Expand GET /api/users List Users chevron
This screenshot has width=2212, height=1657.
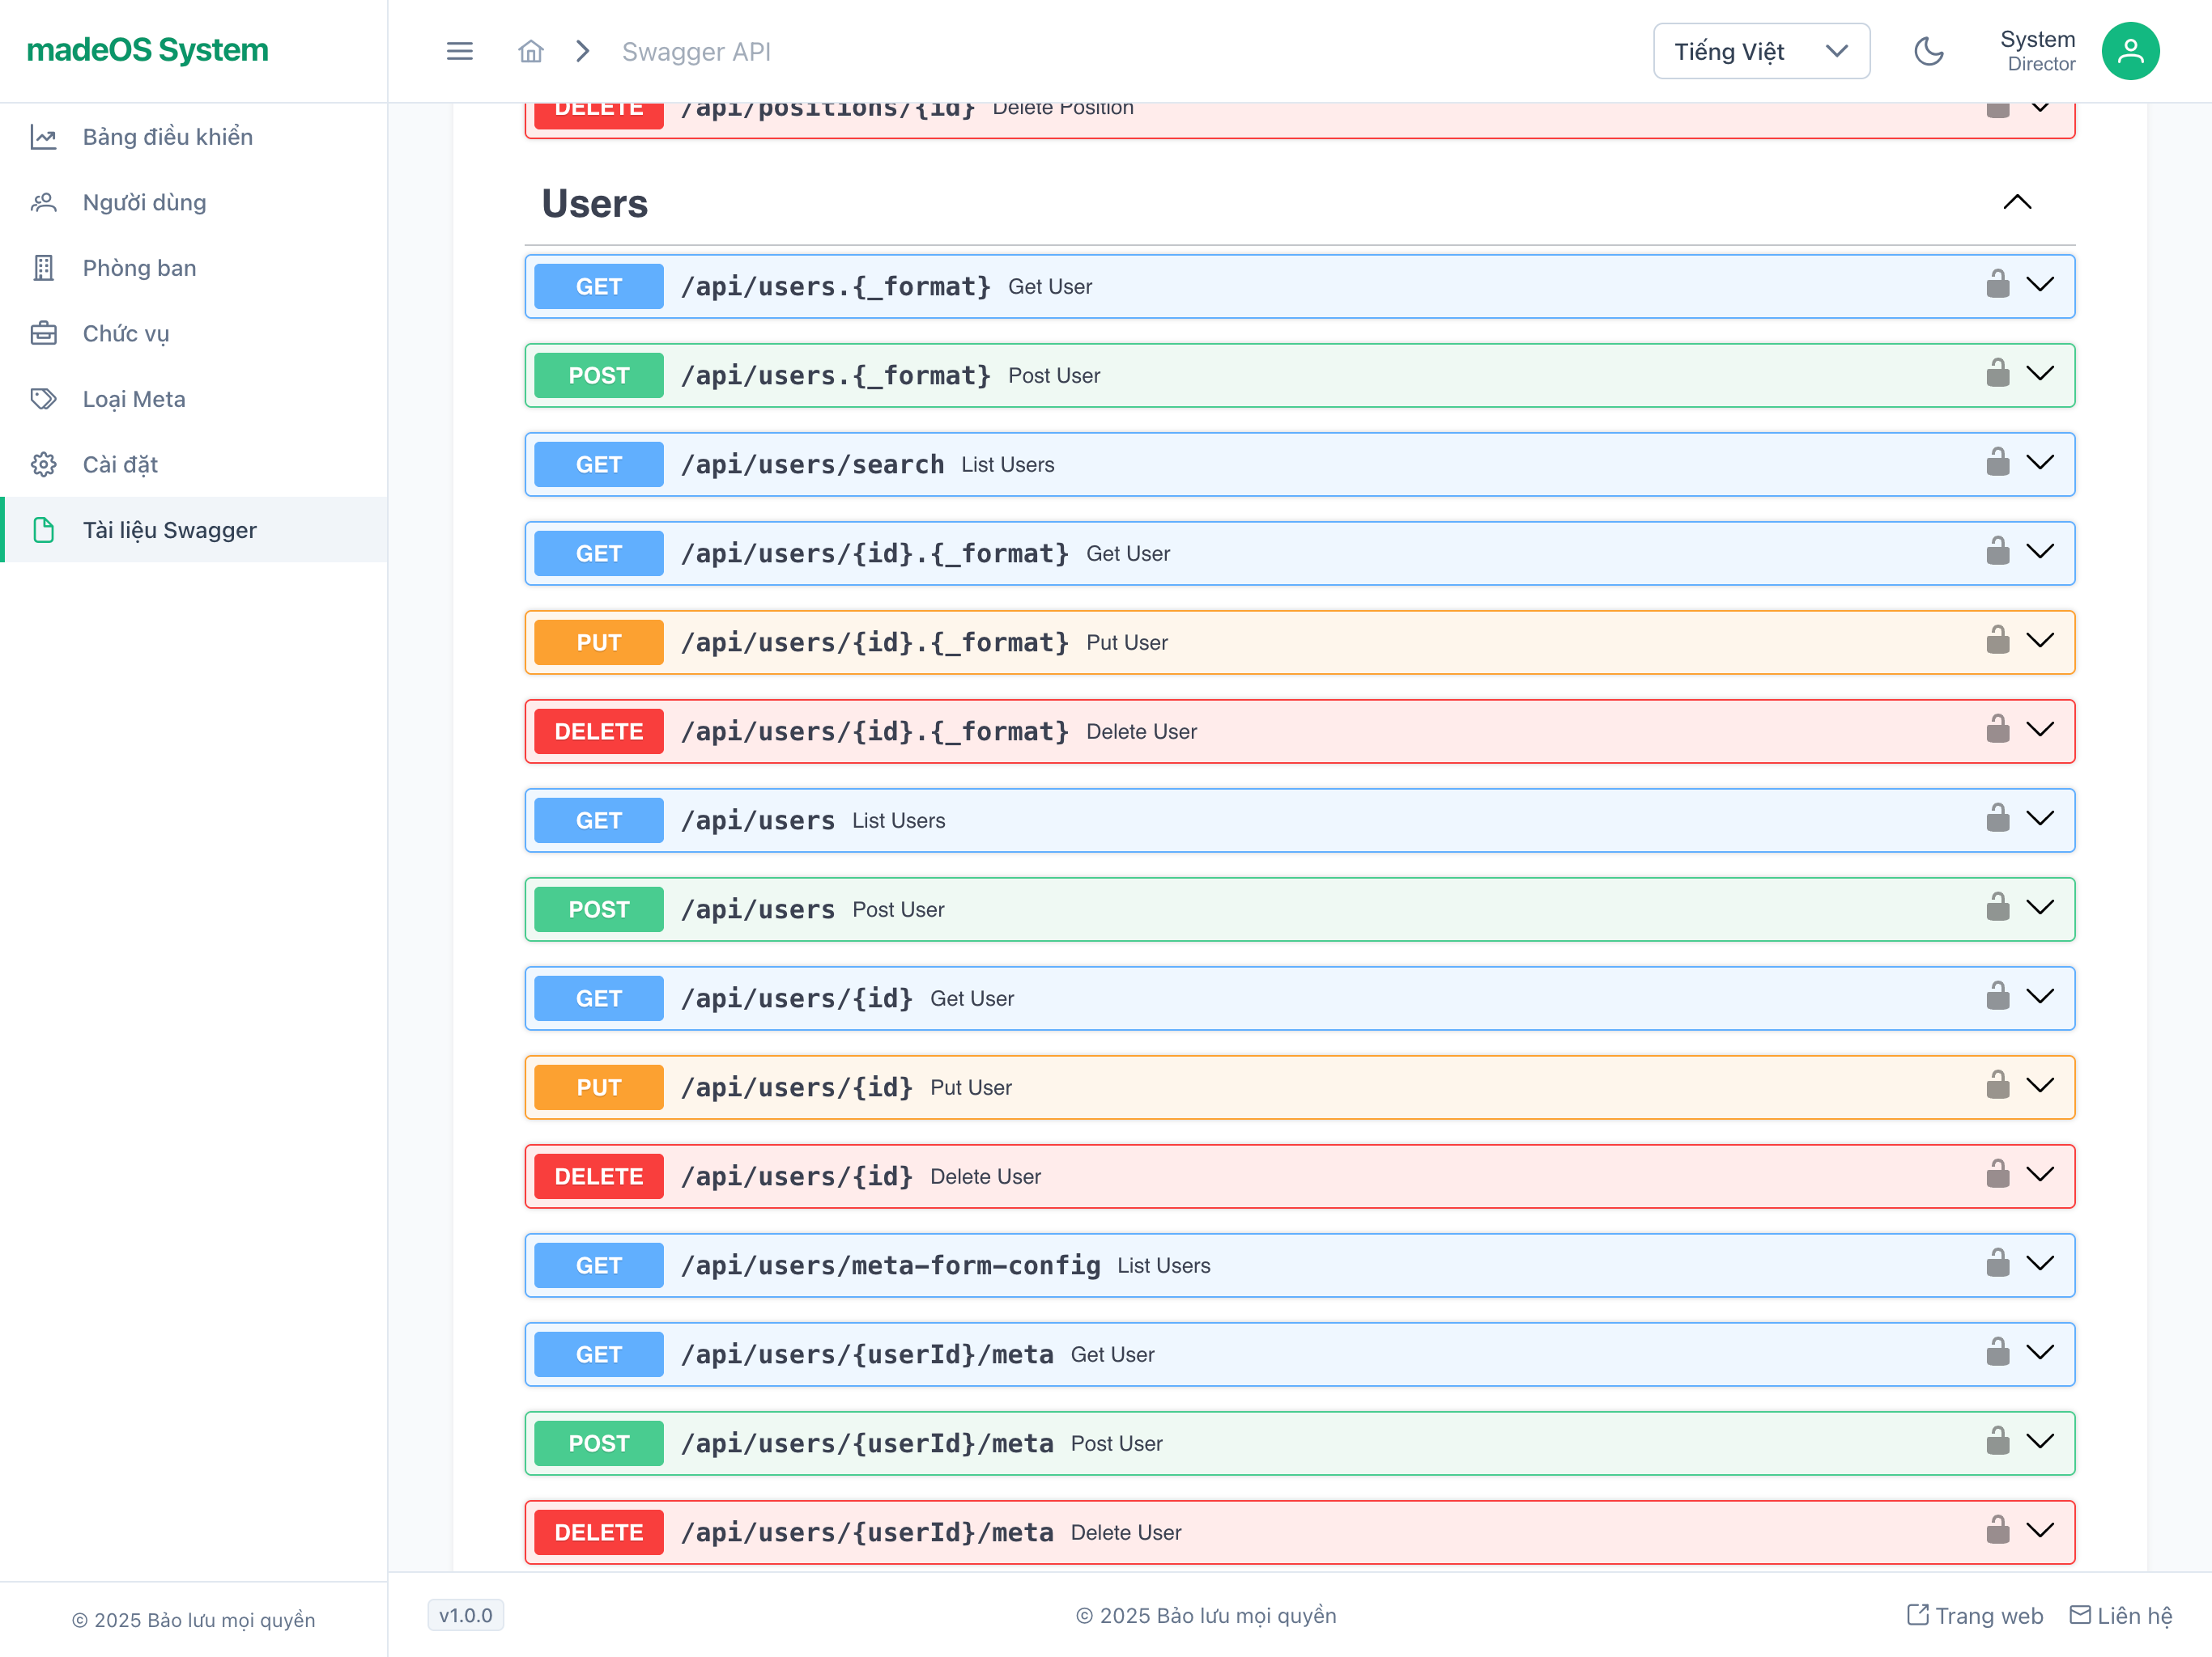coord(2040,819)
